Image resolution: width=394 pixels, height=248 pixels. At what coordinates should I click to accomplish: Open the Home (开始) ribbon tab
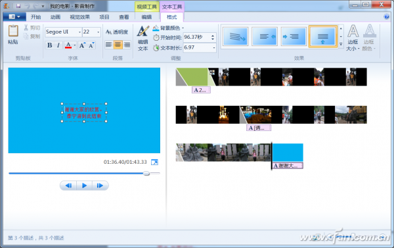[x=35, y=17]
